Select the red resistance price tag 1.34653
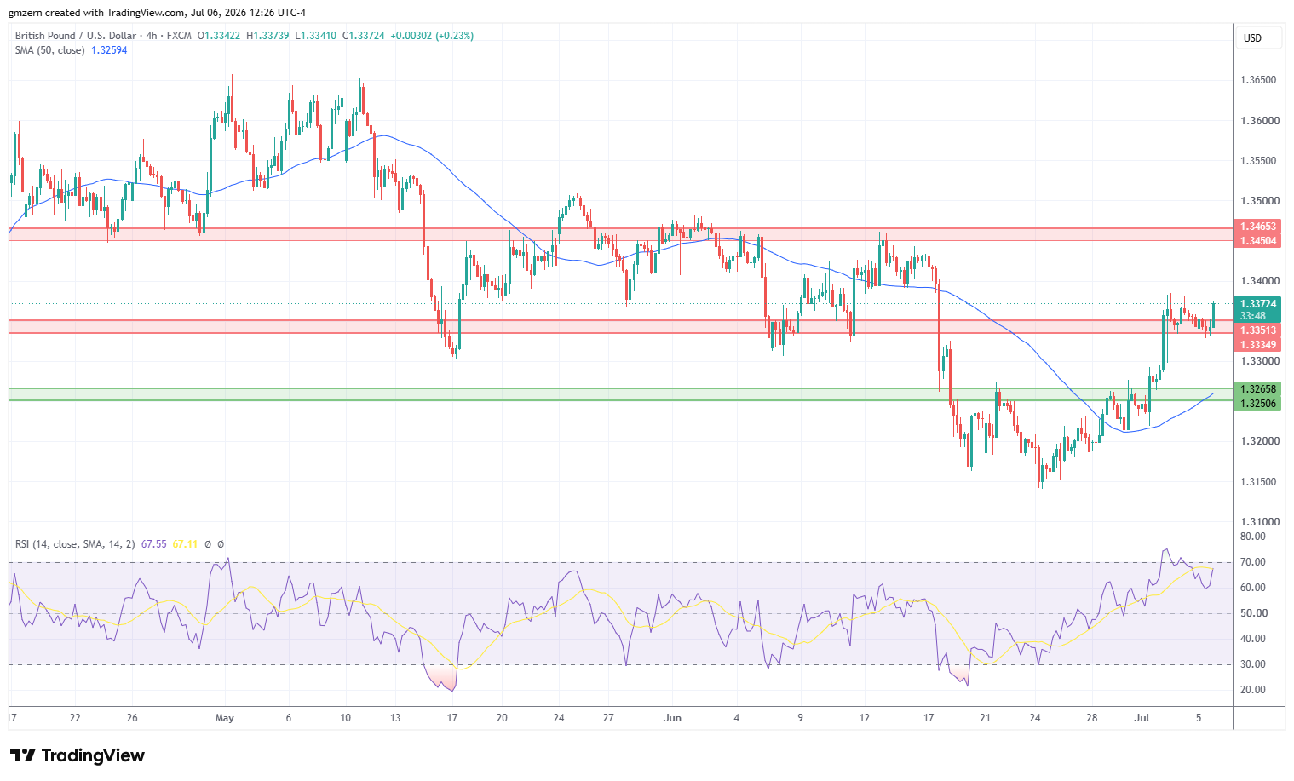The image size is (1294, 781). pos(1258,227)
